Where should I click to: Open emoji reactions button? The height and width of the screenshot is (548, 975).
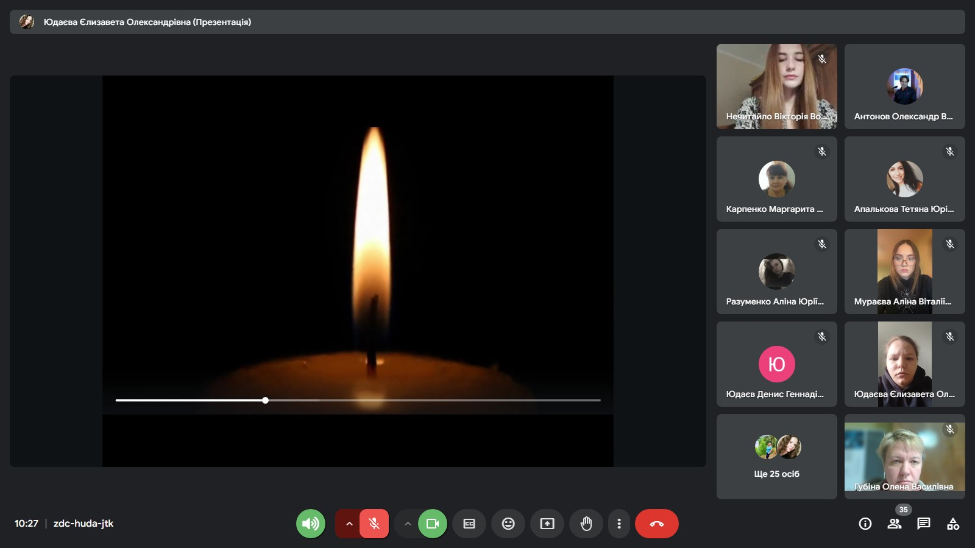pyautogui.click(x=508, y=524)
